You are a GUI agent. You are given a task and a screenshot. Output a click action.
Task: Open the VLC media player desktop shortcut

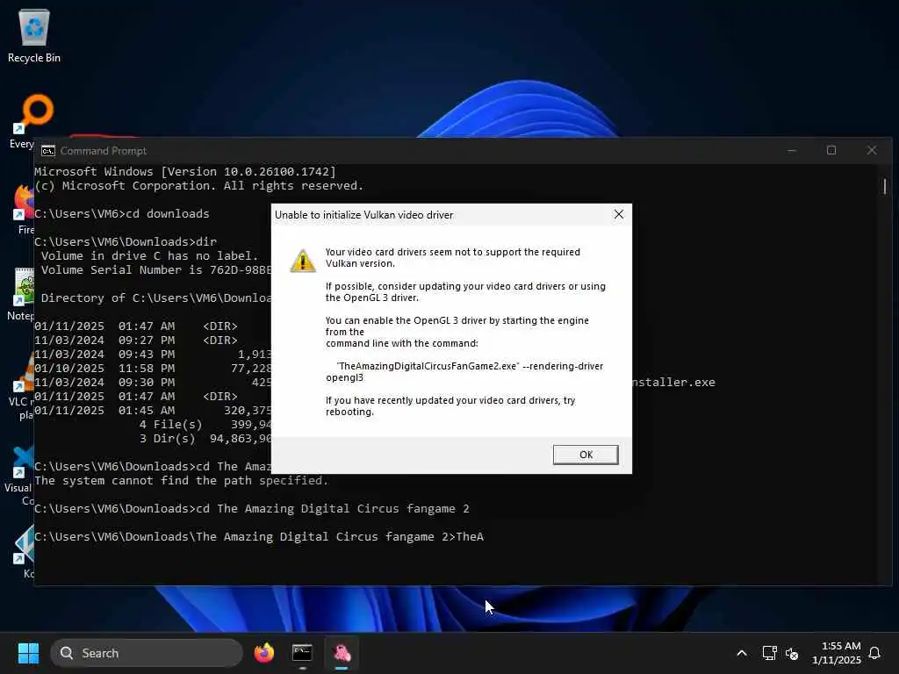[23, 386]
